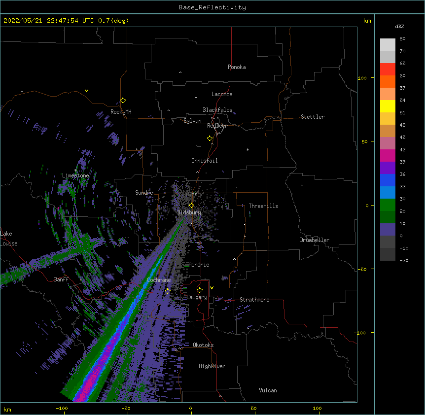Image resolution: width=425 pixels, height=415 pixels.
Task: Click the Cochrane label
Action: (x=159, y=280)
